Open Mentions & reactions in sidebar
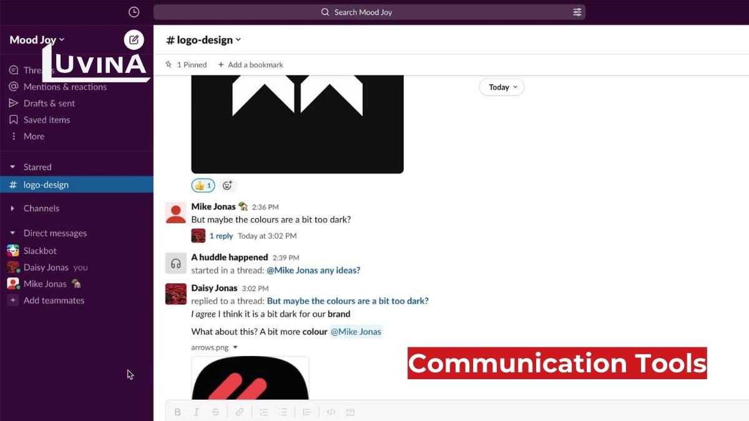The image size is (749, 421). (x=65, y=87)
